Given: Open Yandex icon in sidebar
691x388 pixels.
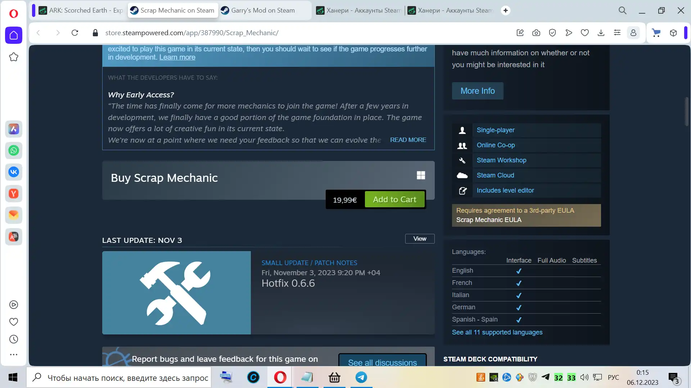Looking at the screenshot, I should 14,194.
